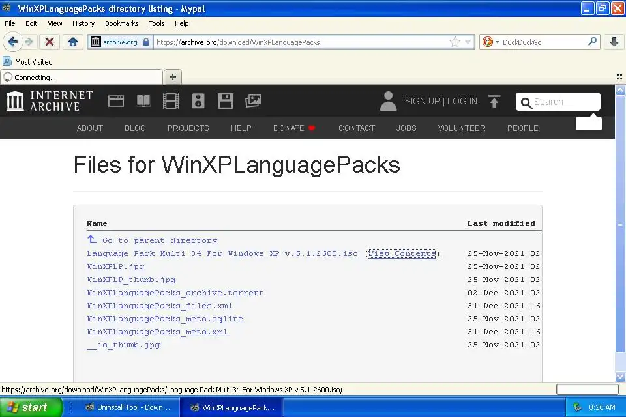The height and width of the screenshot is (417, 626).
Task: Open the Tools menu
Action: coord(157,23)
